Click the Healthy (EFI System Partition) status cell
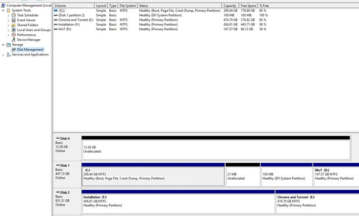 (160, 15)
